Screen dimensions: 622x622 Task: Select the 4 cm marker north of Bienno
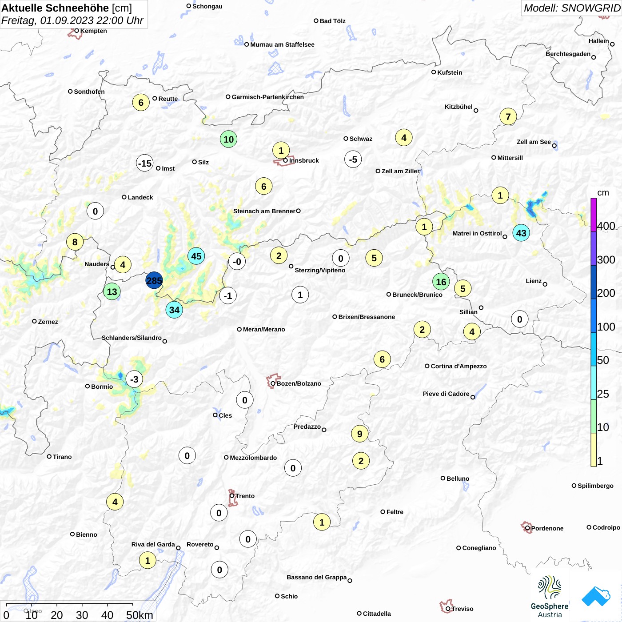pyautogui.click(x=115, y=502)
